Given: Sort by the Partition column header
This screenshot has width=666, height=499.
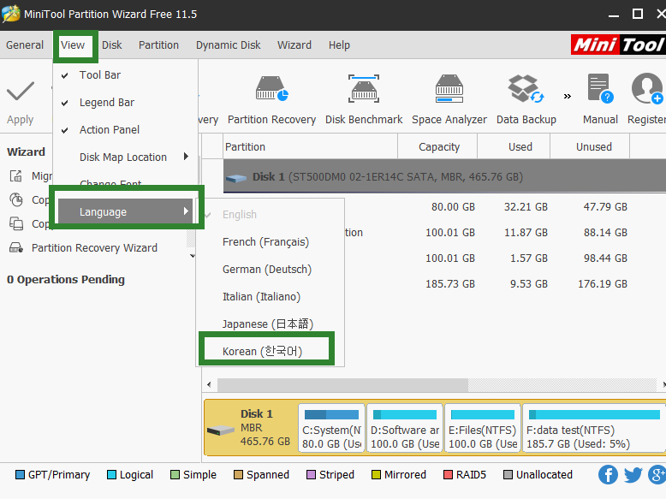Looking at the screenshot, I should coord(310,146).
